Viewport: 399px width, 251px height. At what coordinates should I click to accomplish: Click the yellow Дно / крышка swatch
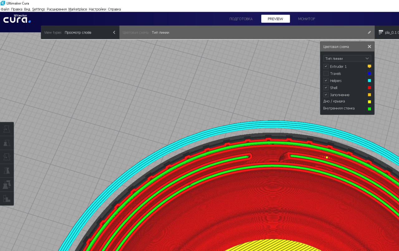coord(369,102)
